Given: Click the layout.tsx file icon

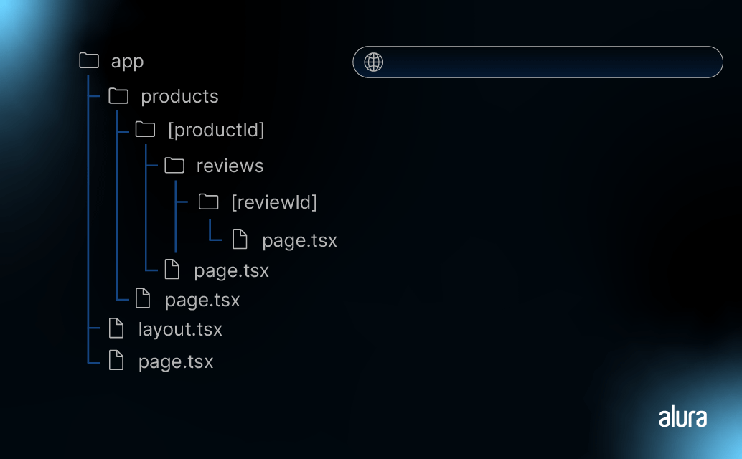Looking at the screenshot, I should [116, 328].
